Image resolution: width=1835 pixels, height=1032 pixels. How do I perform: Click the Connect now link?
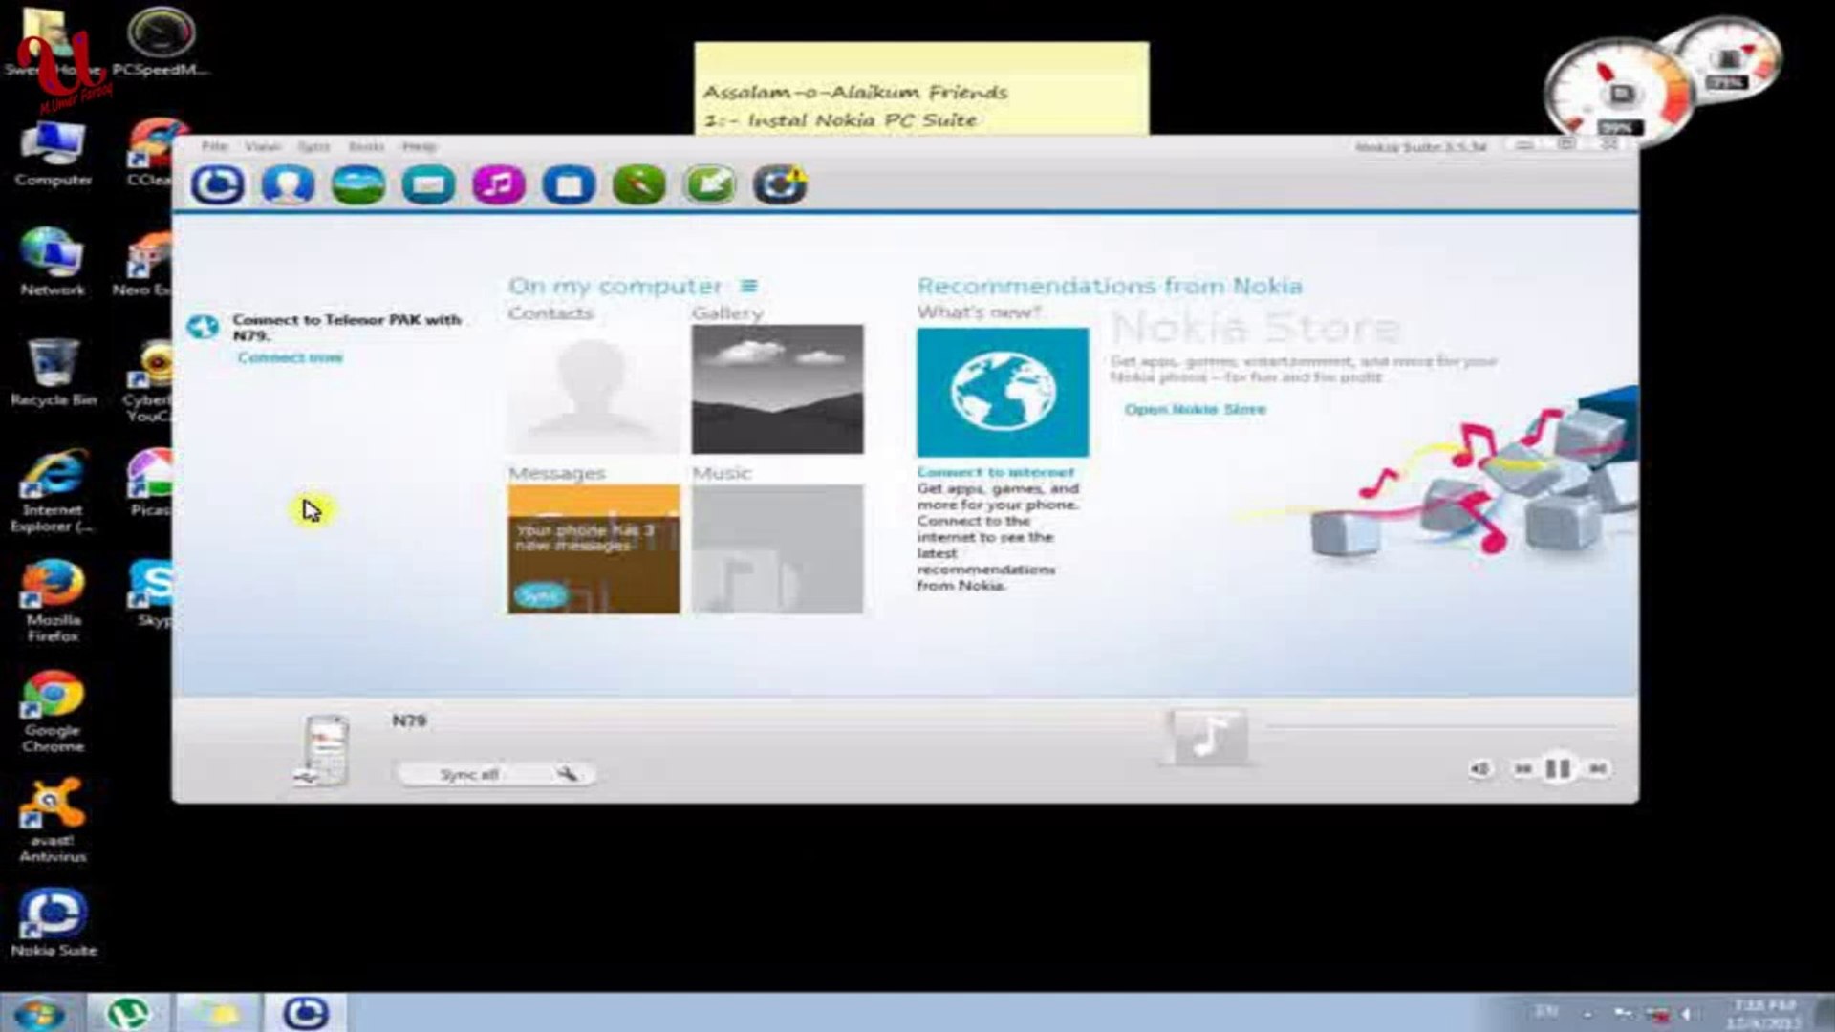[290, 357]
